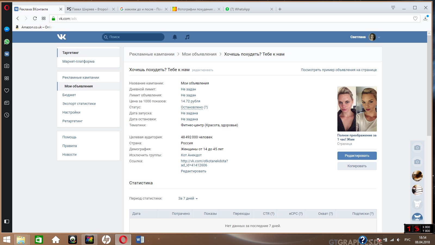The height and width of the screenshot is (245, 435).
Task: Open Помощь in the side menu
Action: 88,137
